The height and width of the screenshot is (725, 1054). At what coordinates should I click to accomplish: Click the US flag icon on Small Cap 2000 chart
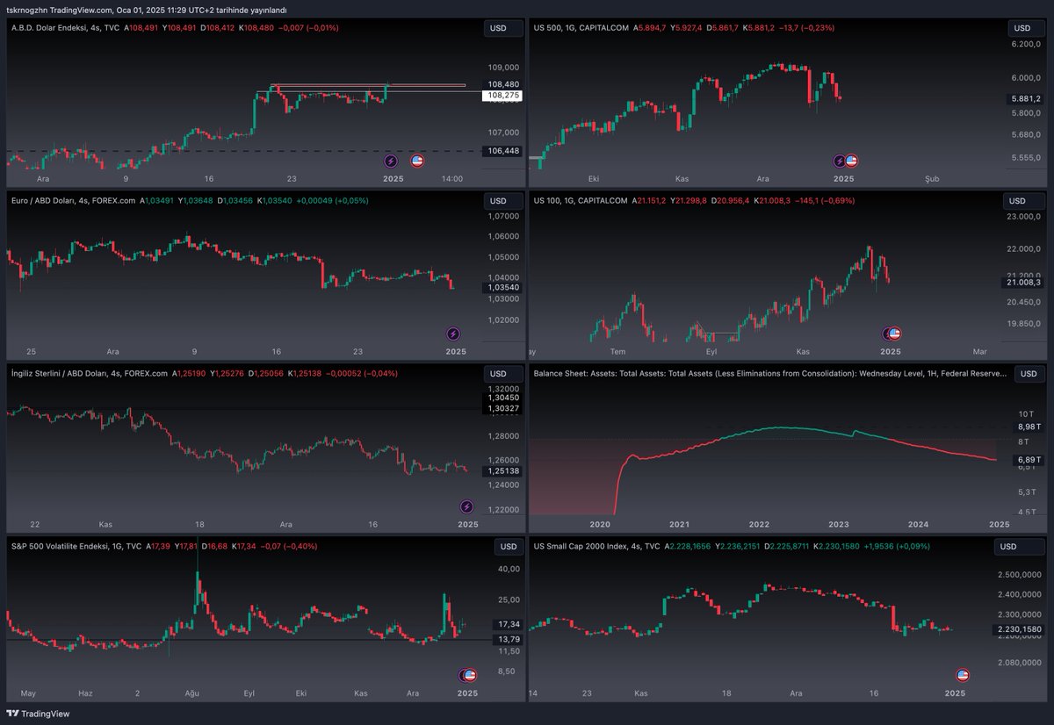(x=961, y=675)
